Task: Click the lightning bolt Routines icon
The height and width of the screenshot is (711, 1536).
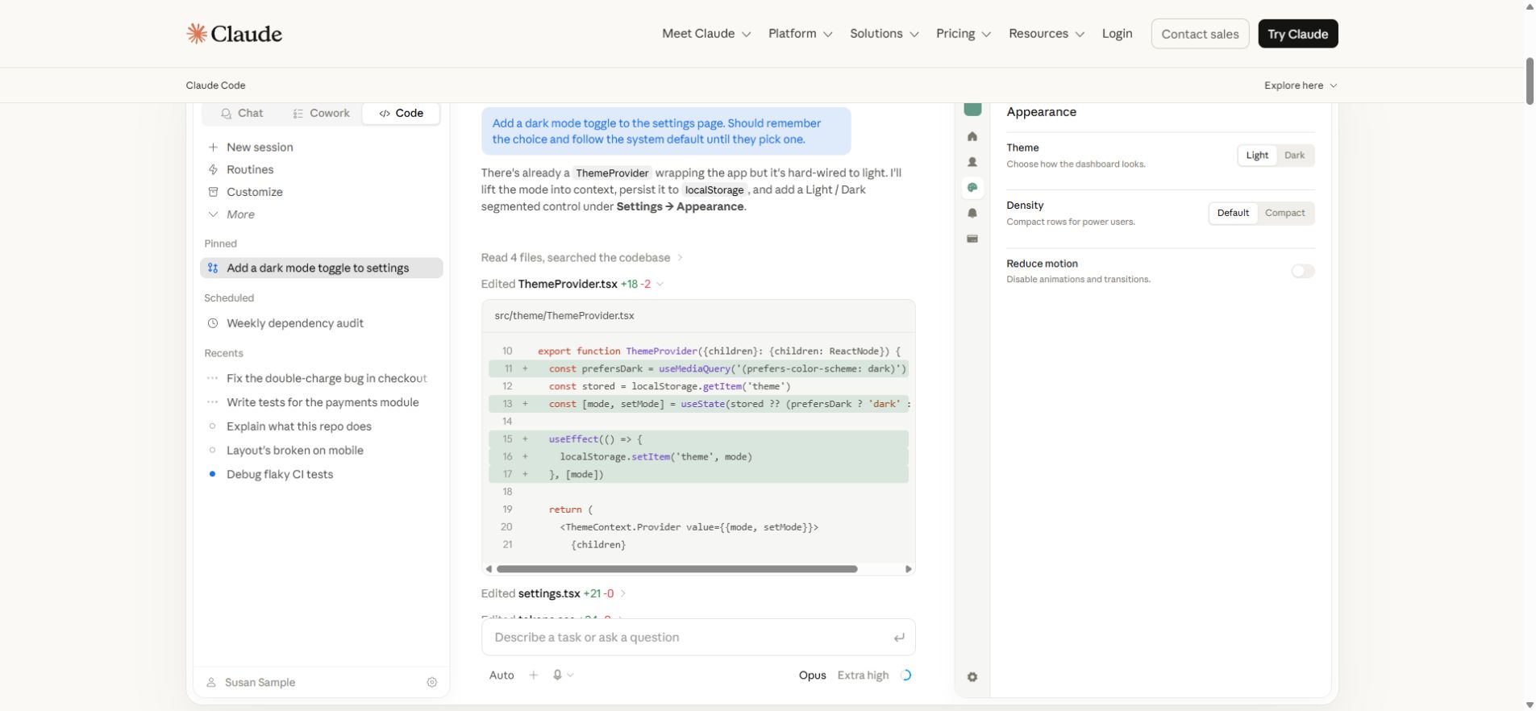Action: pyautogui.click(x=213, y=169)
